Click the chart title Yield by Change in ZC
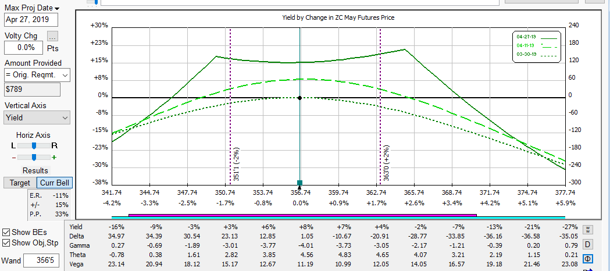 point(338,18)
